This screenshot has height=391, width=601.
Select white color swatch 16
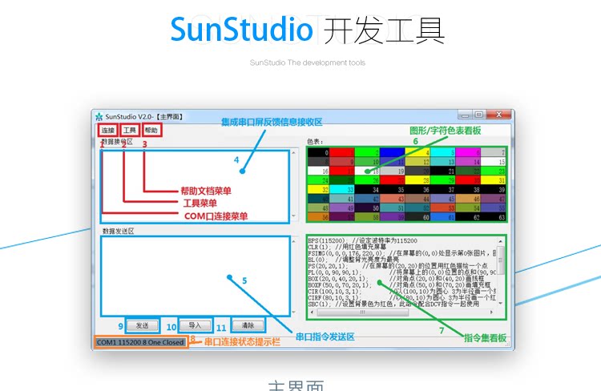click(x=318, y=171)
